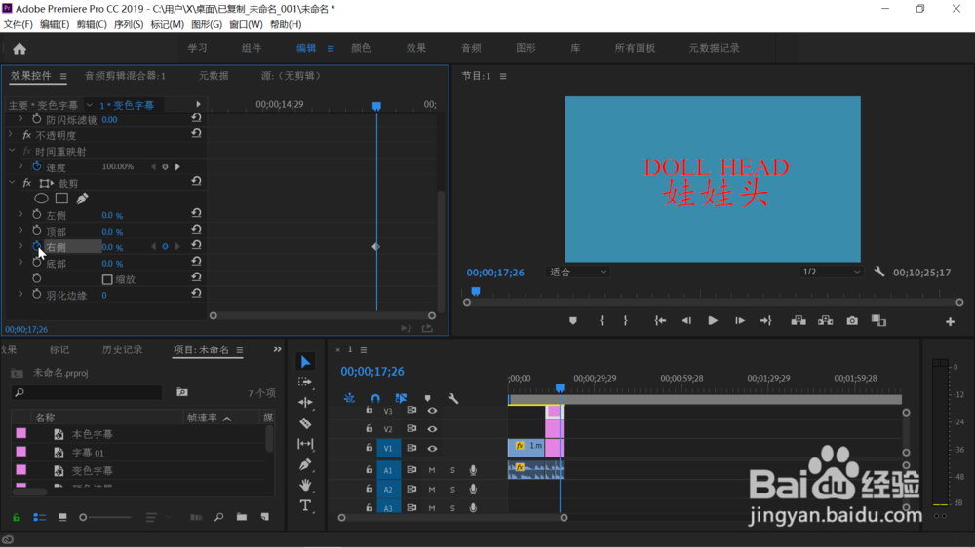The image size is (975, 548).
Task: Click Add Marker in program monitor
Action: pos(573,321)
